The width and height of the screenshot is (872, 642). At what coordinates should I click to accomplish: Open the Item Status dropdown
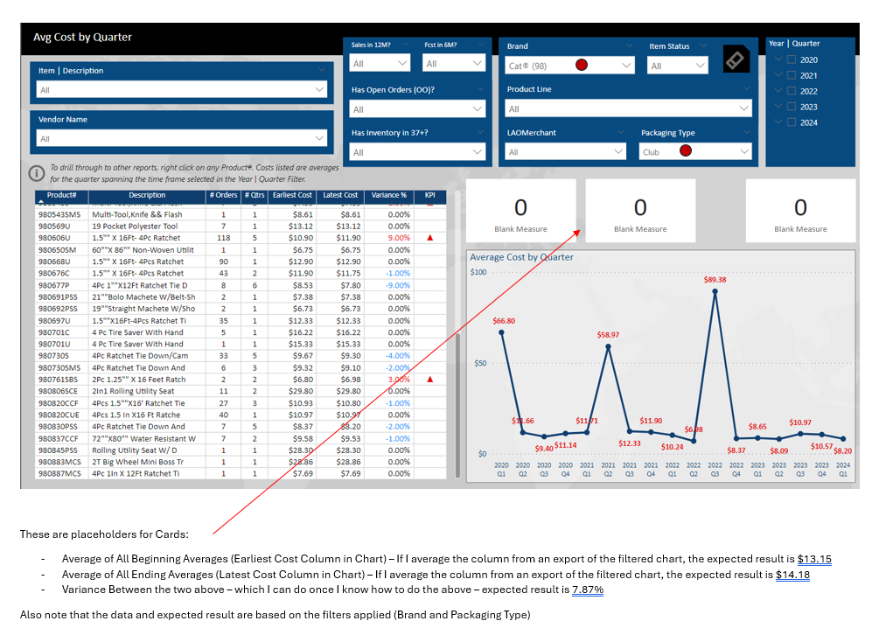[x=678, y=66]
